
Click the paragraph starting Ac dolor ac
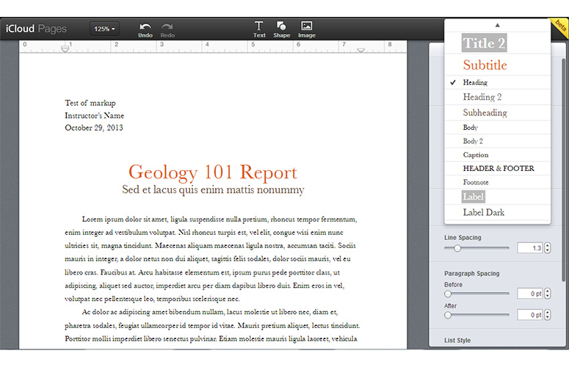tap(213, 325)
